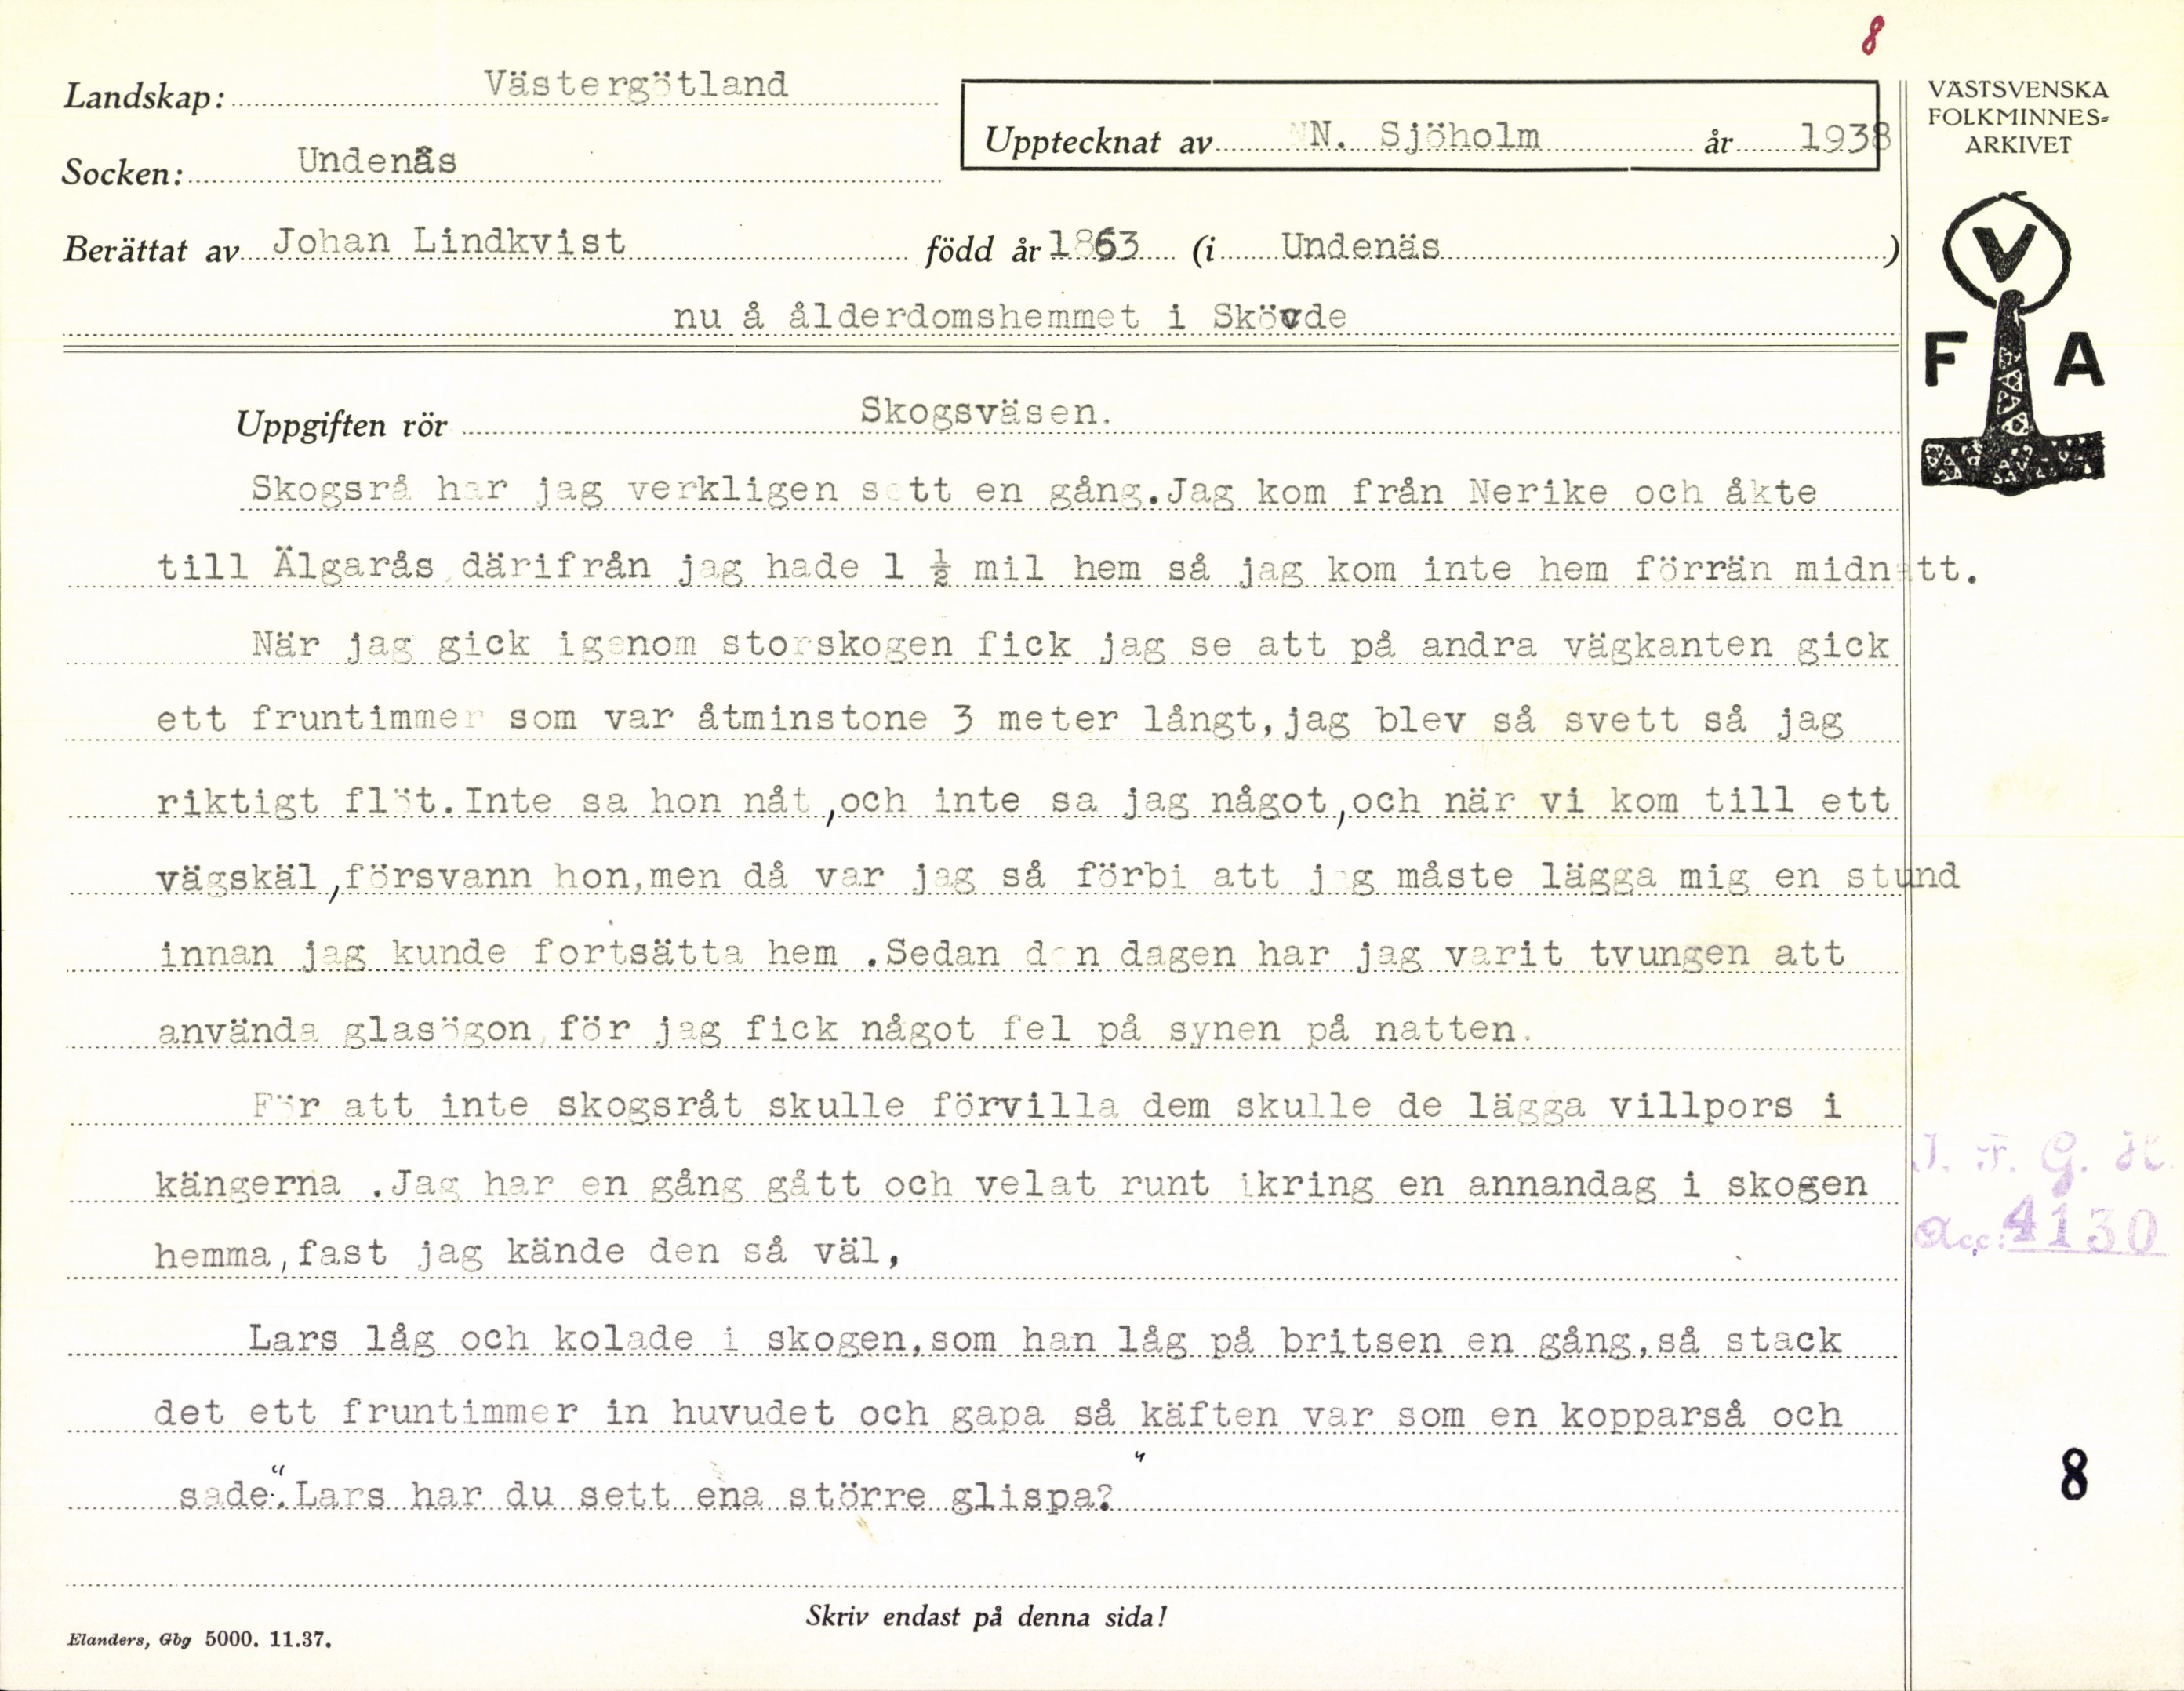Click the Skriv endast på denna sida note
This screenshot has width=2184, height=1691.
985,1617
